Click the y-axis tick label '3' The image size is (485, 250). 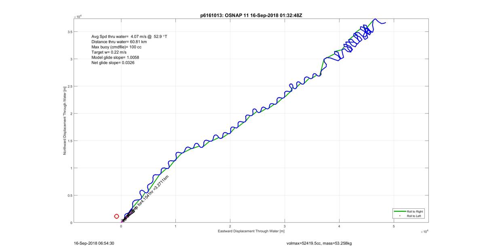(71, 59)
